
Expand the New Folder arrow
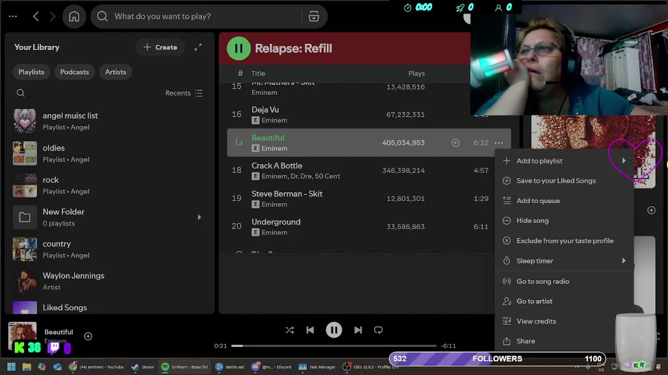click(199, 217)
